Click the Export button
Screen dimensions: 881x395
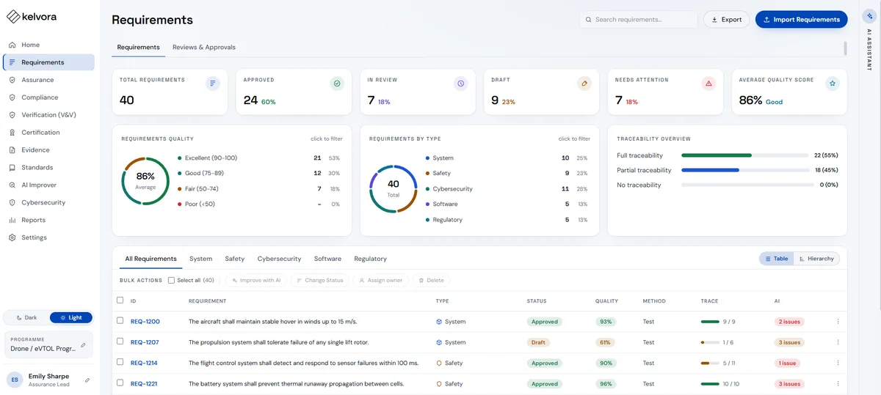click(727, 20)
